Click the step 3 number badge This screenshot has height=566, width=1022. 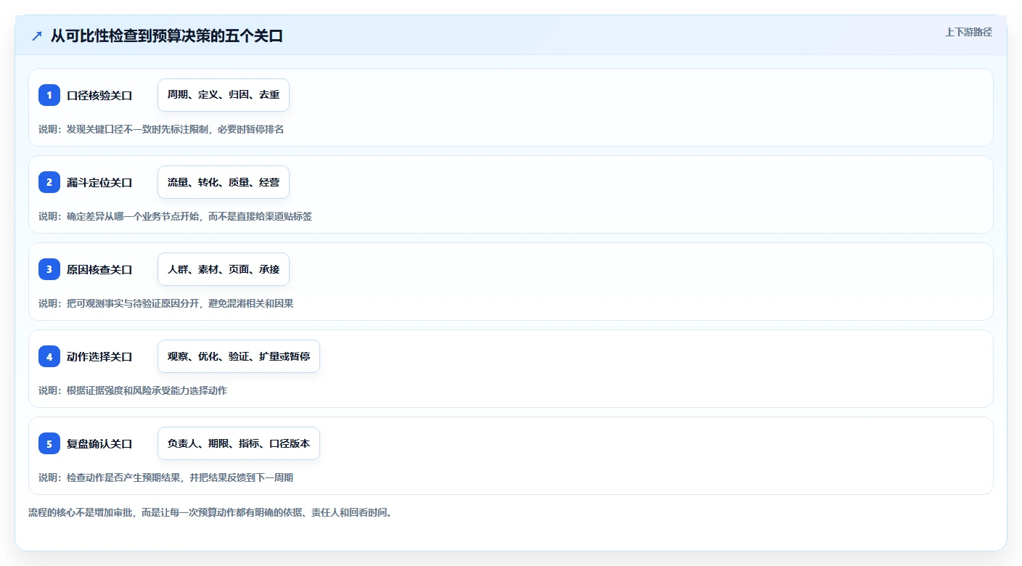(49, 269)
